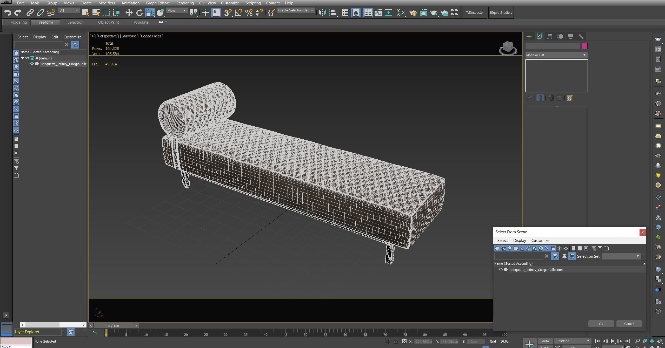Open Display menu in Select From Scene
The width and height of the screenshot is (665, 348).
tap(520, 240)
